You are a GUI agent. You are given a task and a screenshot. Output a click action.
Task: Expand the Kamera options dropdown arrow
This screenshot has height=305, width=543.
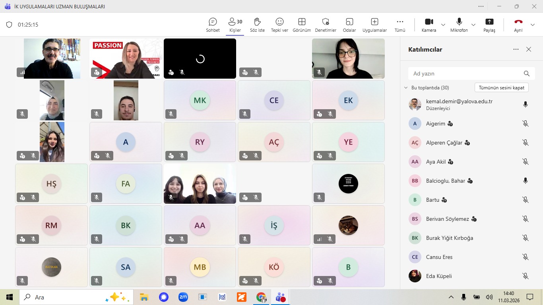[443, 25]
